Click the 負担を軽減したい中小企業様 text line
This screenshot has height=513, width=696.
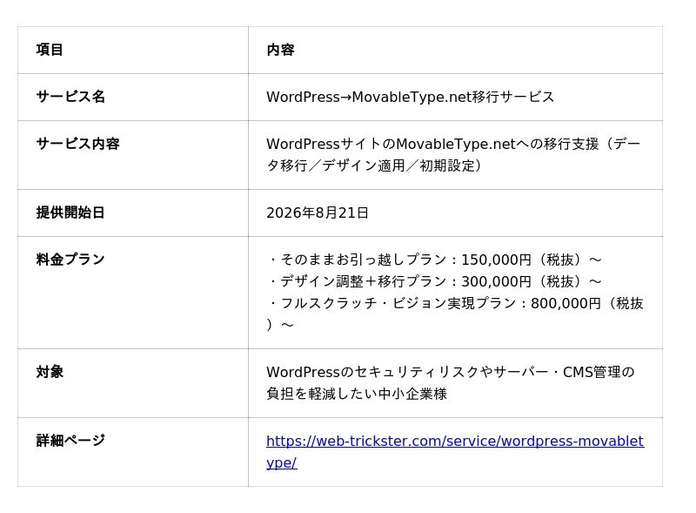tap(357, 394)
